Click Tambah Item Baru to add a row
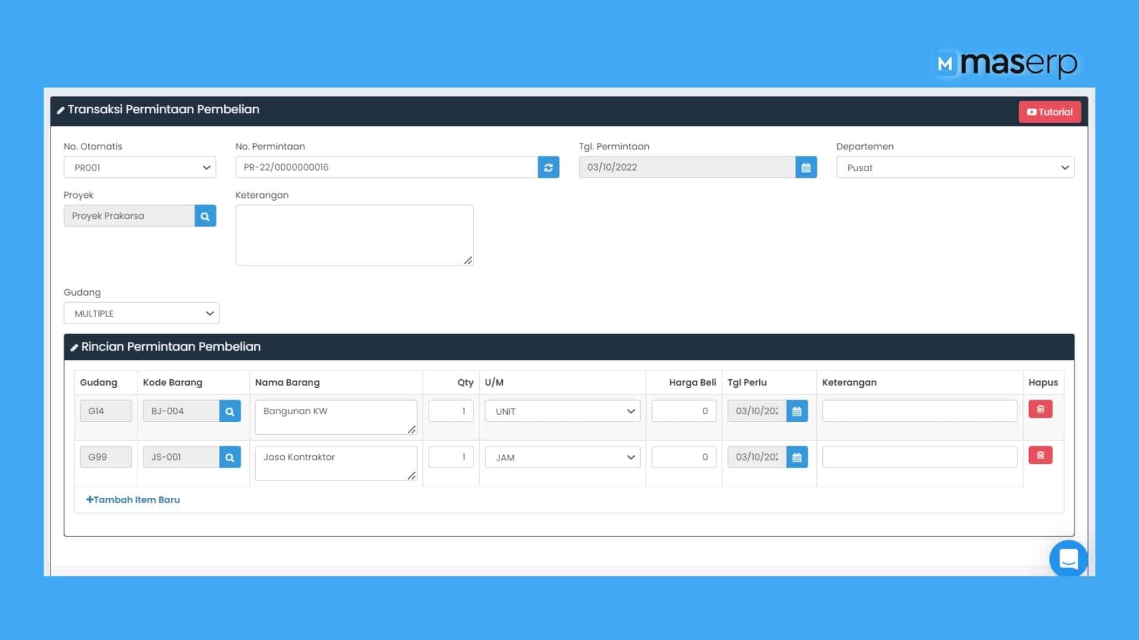This screenshot has height=640, width=1139. [133, 500]
